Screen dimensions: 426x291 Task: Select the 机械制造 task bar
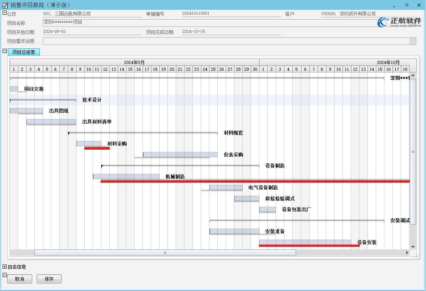pos(126,176)
